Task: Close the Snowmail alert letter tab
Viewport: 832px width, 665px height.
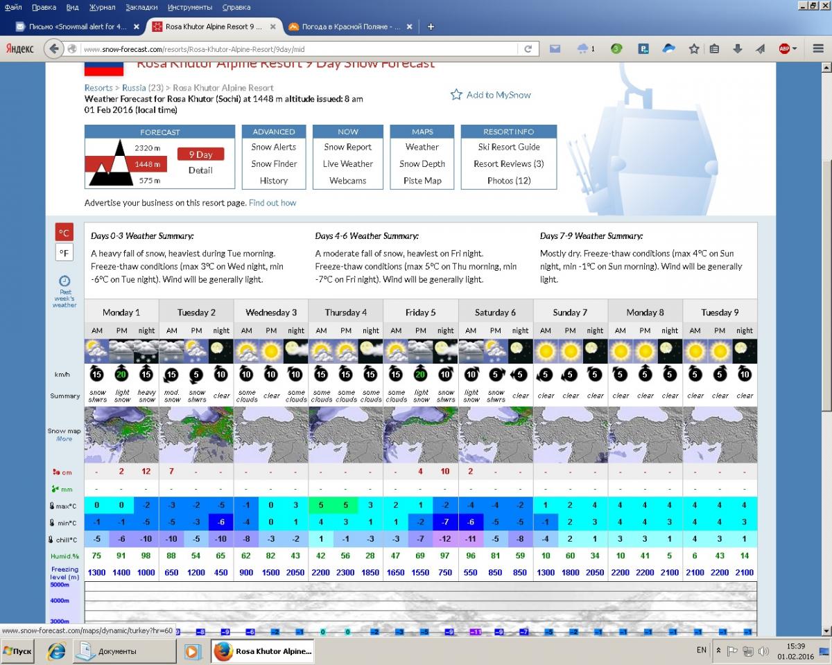Action: pos(136,27)
